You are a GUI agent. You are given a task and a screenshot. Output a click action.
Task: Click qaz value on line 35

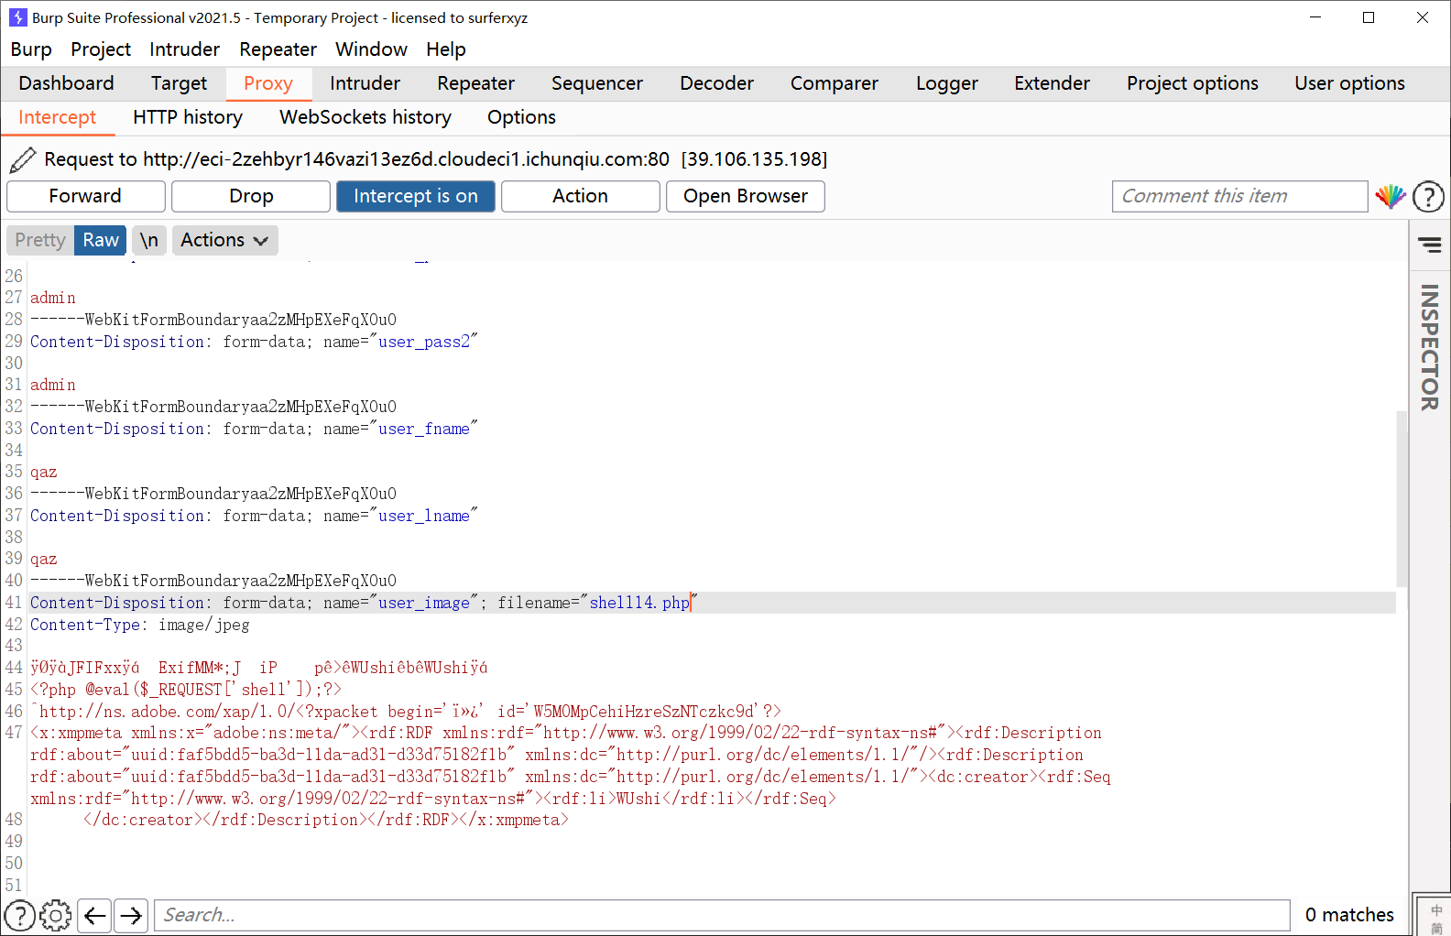click(x=44, y=473)
